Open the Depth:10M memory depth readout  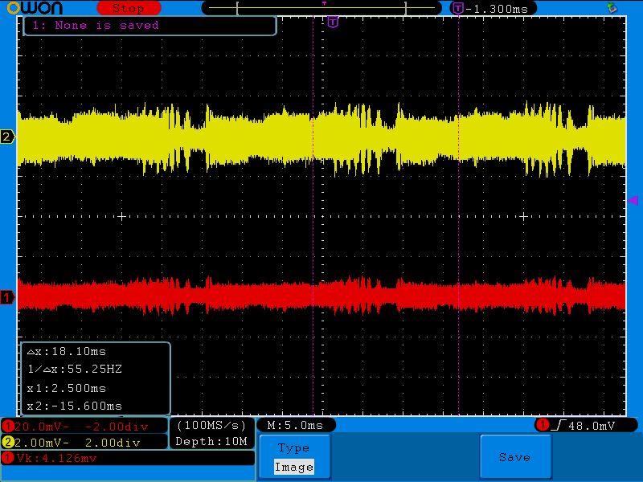click(x=212, y=441)
